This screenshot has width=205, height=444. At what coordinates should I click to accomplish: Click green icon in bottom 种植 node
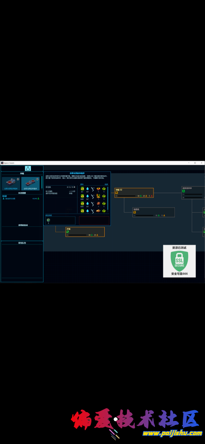click(68, 232)
